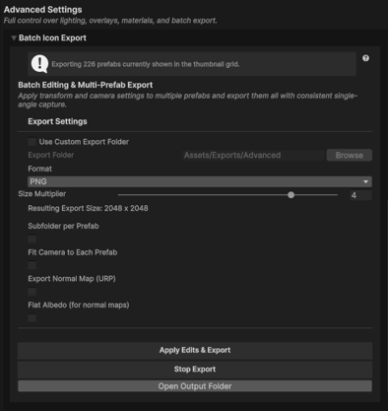Click the Stop Export button

coord(195,370)
